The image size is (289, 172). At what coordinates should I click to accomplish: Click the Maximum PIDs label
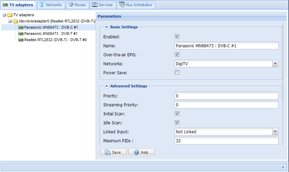pos(118,141)
